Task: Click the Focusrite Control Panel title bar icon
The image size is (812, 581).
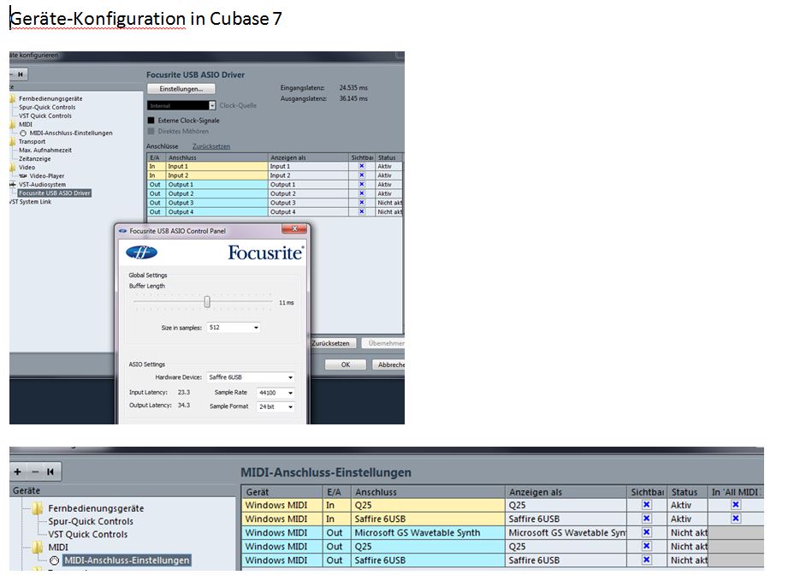Action: click(x=122, y=231)
